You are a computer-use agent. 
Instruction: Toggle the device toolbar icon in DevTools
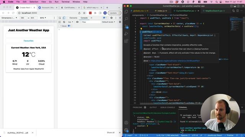coord(64,18)
